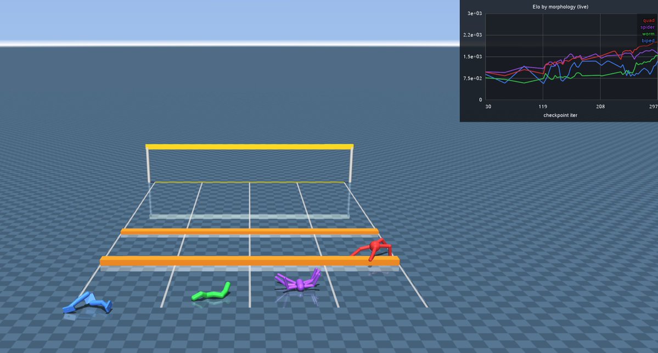Click the 'Elo by morphology (live)' chart title

(x=560, y=7)
